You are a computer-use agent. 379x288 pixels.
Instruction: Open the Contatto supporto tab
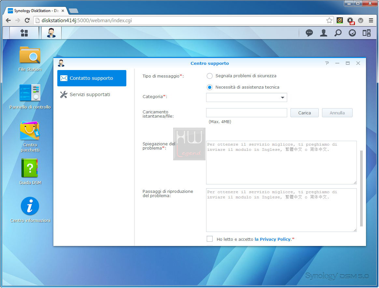click(x=92, y=78)
